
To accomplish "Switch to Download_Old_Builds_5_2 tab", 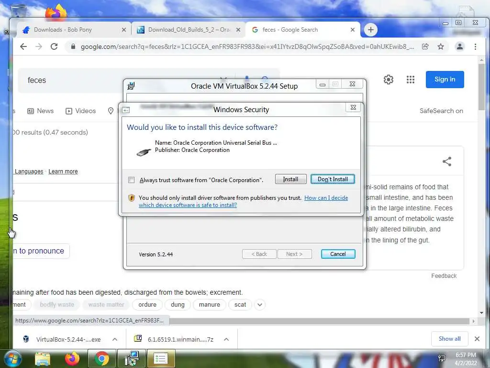I will pos(189,30).
